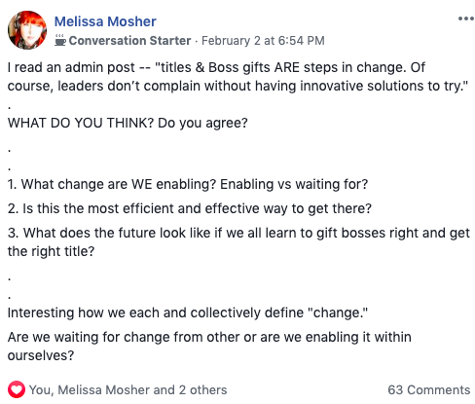Viewport: 475px width, 404px height.
Task: Click the Conversation Starter badge label
Action: pyautogui.click(x=129, y=41)
